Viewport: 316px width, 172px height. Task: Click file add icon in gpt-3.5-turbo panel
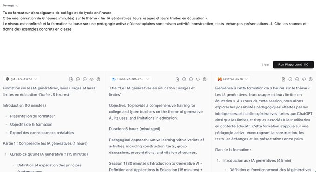coord(71,79)
